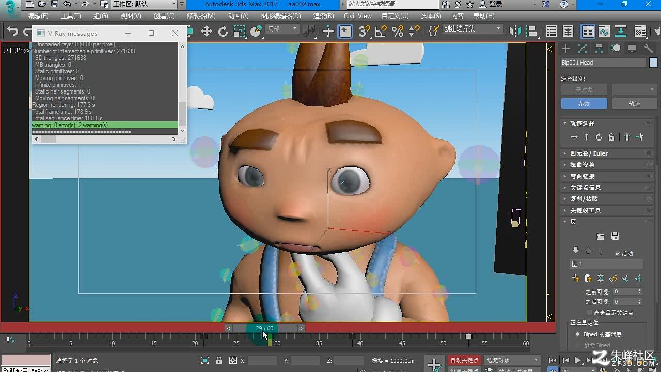Open the Create command panel tab
Image resolution: width=661 pixels, height=372 pixels.
coord(566,49)
